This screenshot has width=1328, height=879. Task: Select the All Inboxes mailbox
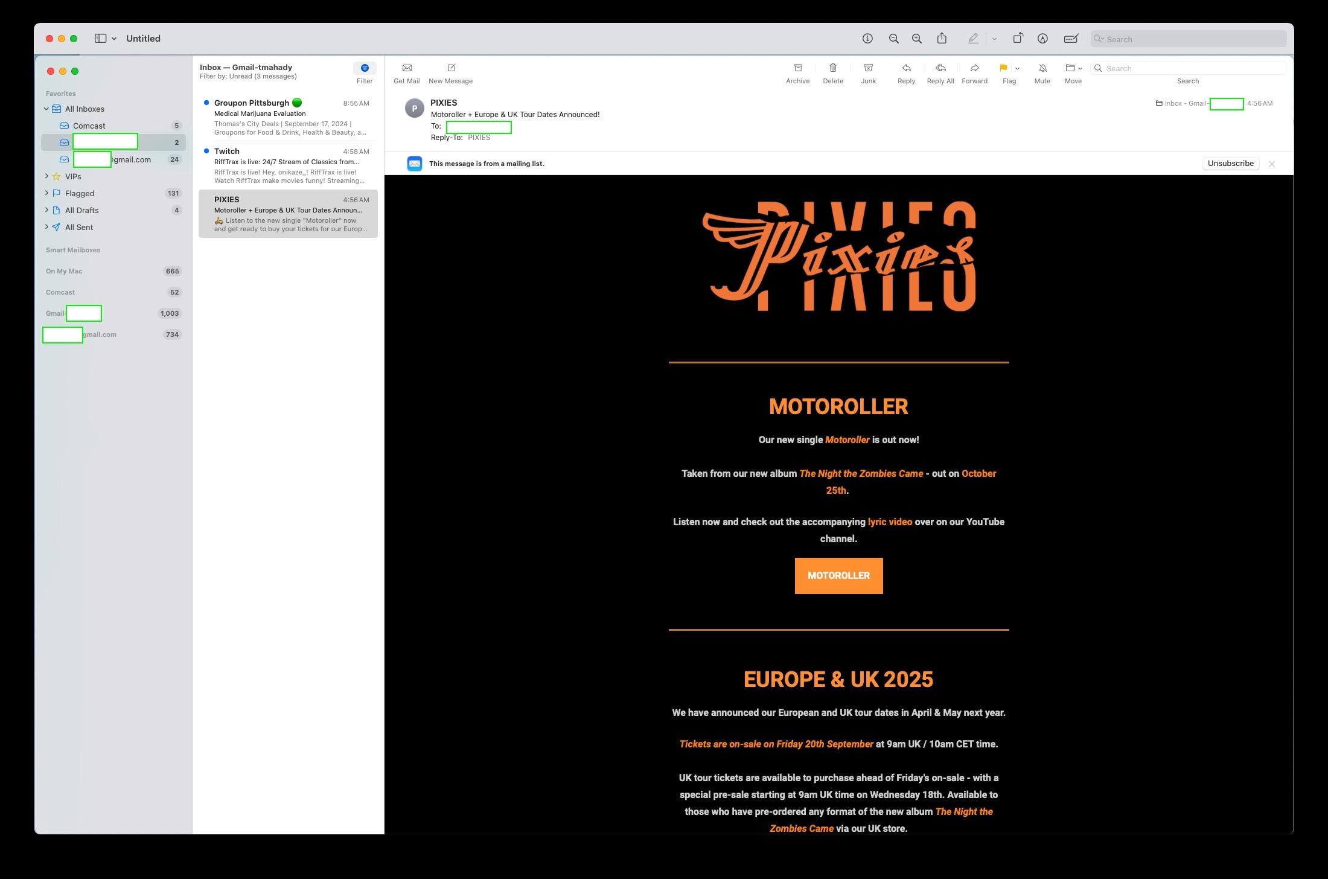[x=113, y=109]
